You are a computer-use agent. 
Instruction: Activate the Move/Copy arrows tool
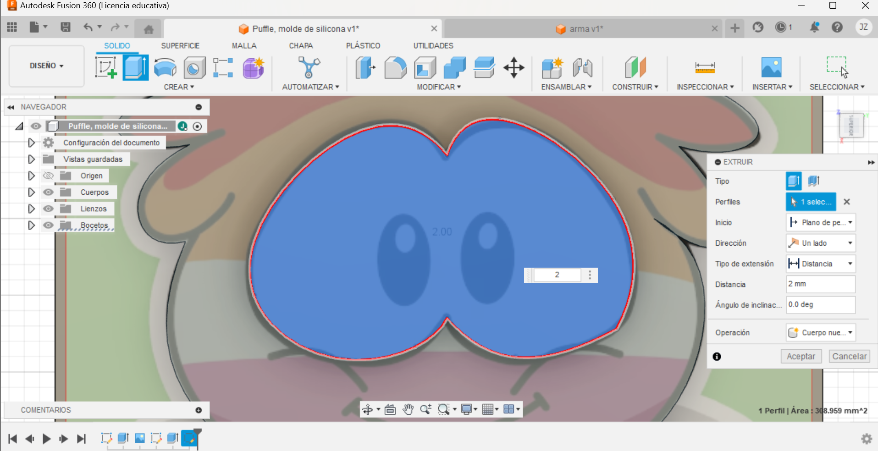tap(514, 67)
